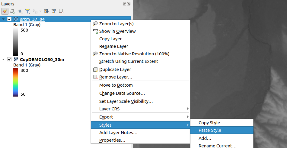Click Duplicate Layer menu entry

[x=115, y=69]
